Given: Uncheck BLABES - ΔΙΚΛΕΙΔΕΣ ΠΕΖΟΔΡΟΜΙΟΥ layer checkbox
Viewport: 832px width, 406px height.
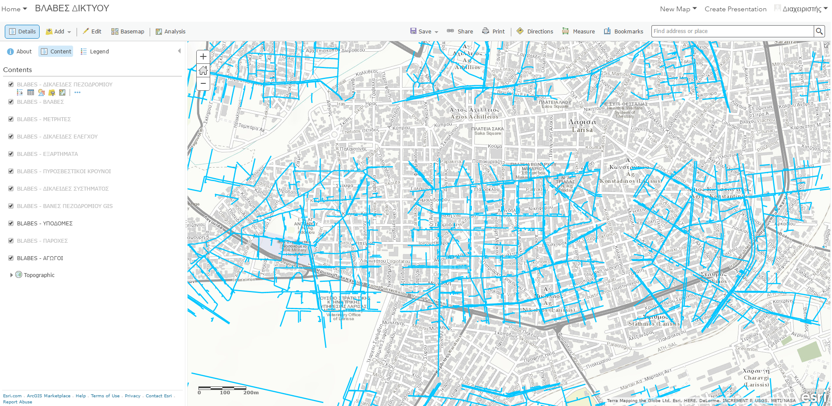Looking at the screenshot, I should coord(11,84).
